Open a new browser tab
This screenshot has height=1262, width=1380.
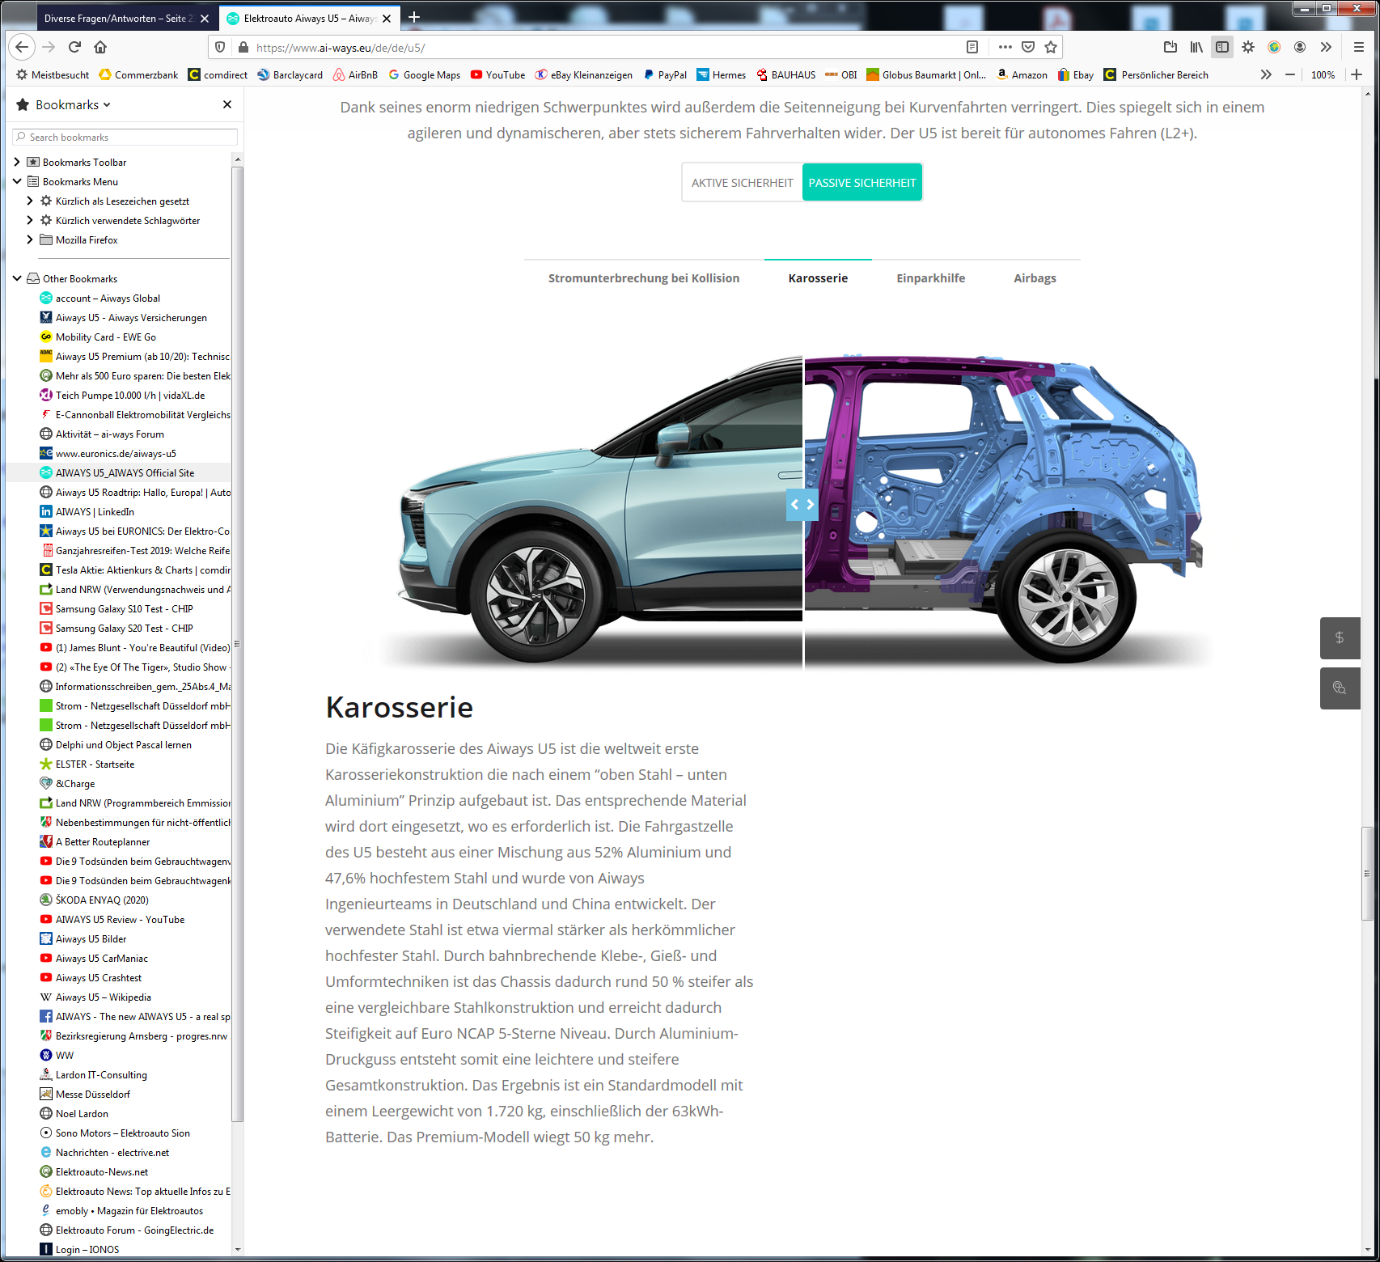[x=414, y=17]
